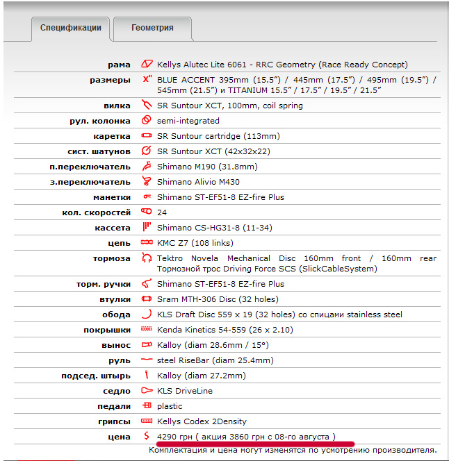
Task: Click the fork icon beside вилка
Action: 146,106
